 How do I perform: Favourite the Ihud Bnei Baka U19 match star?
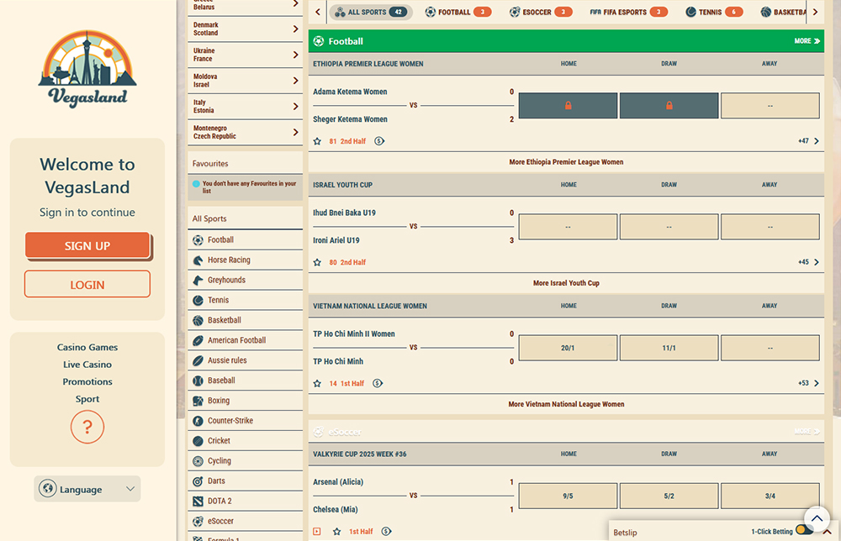click(317, 262)
